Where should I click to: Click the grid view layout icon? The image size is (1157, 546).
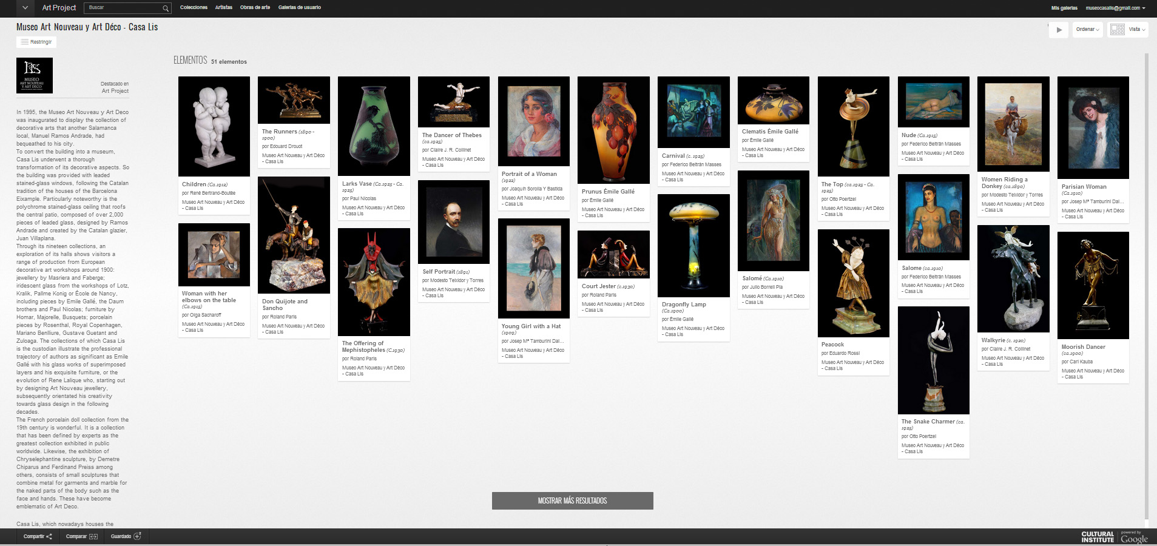tap(1117, 30)
